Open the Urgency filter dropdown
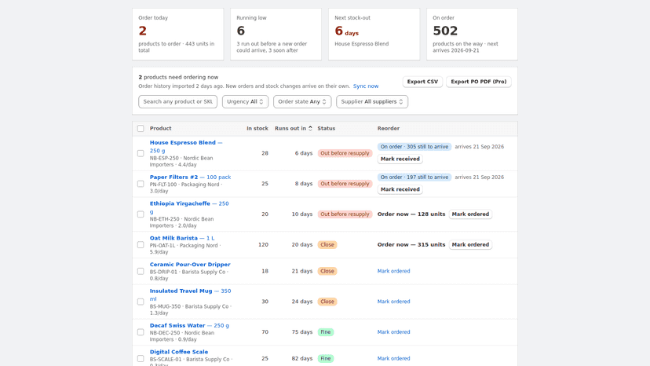The height and width of the screenshot is (366, 650). click(x=245, y=101)
